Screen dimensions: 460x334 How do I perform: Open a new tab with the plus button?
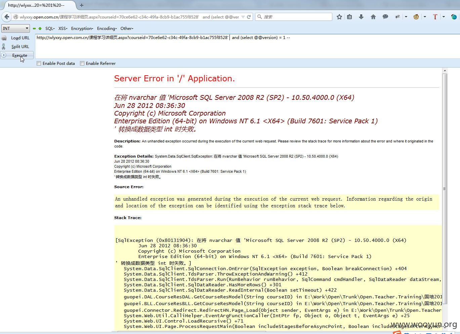(x=82, y=5)
